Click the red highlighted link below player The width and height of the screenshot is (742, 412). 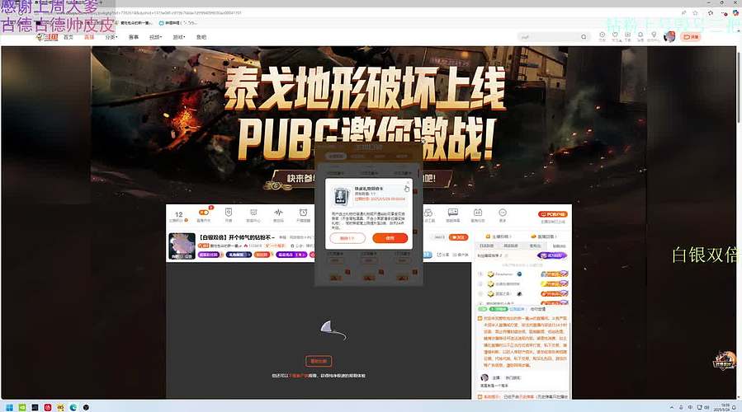pos(299,376)
